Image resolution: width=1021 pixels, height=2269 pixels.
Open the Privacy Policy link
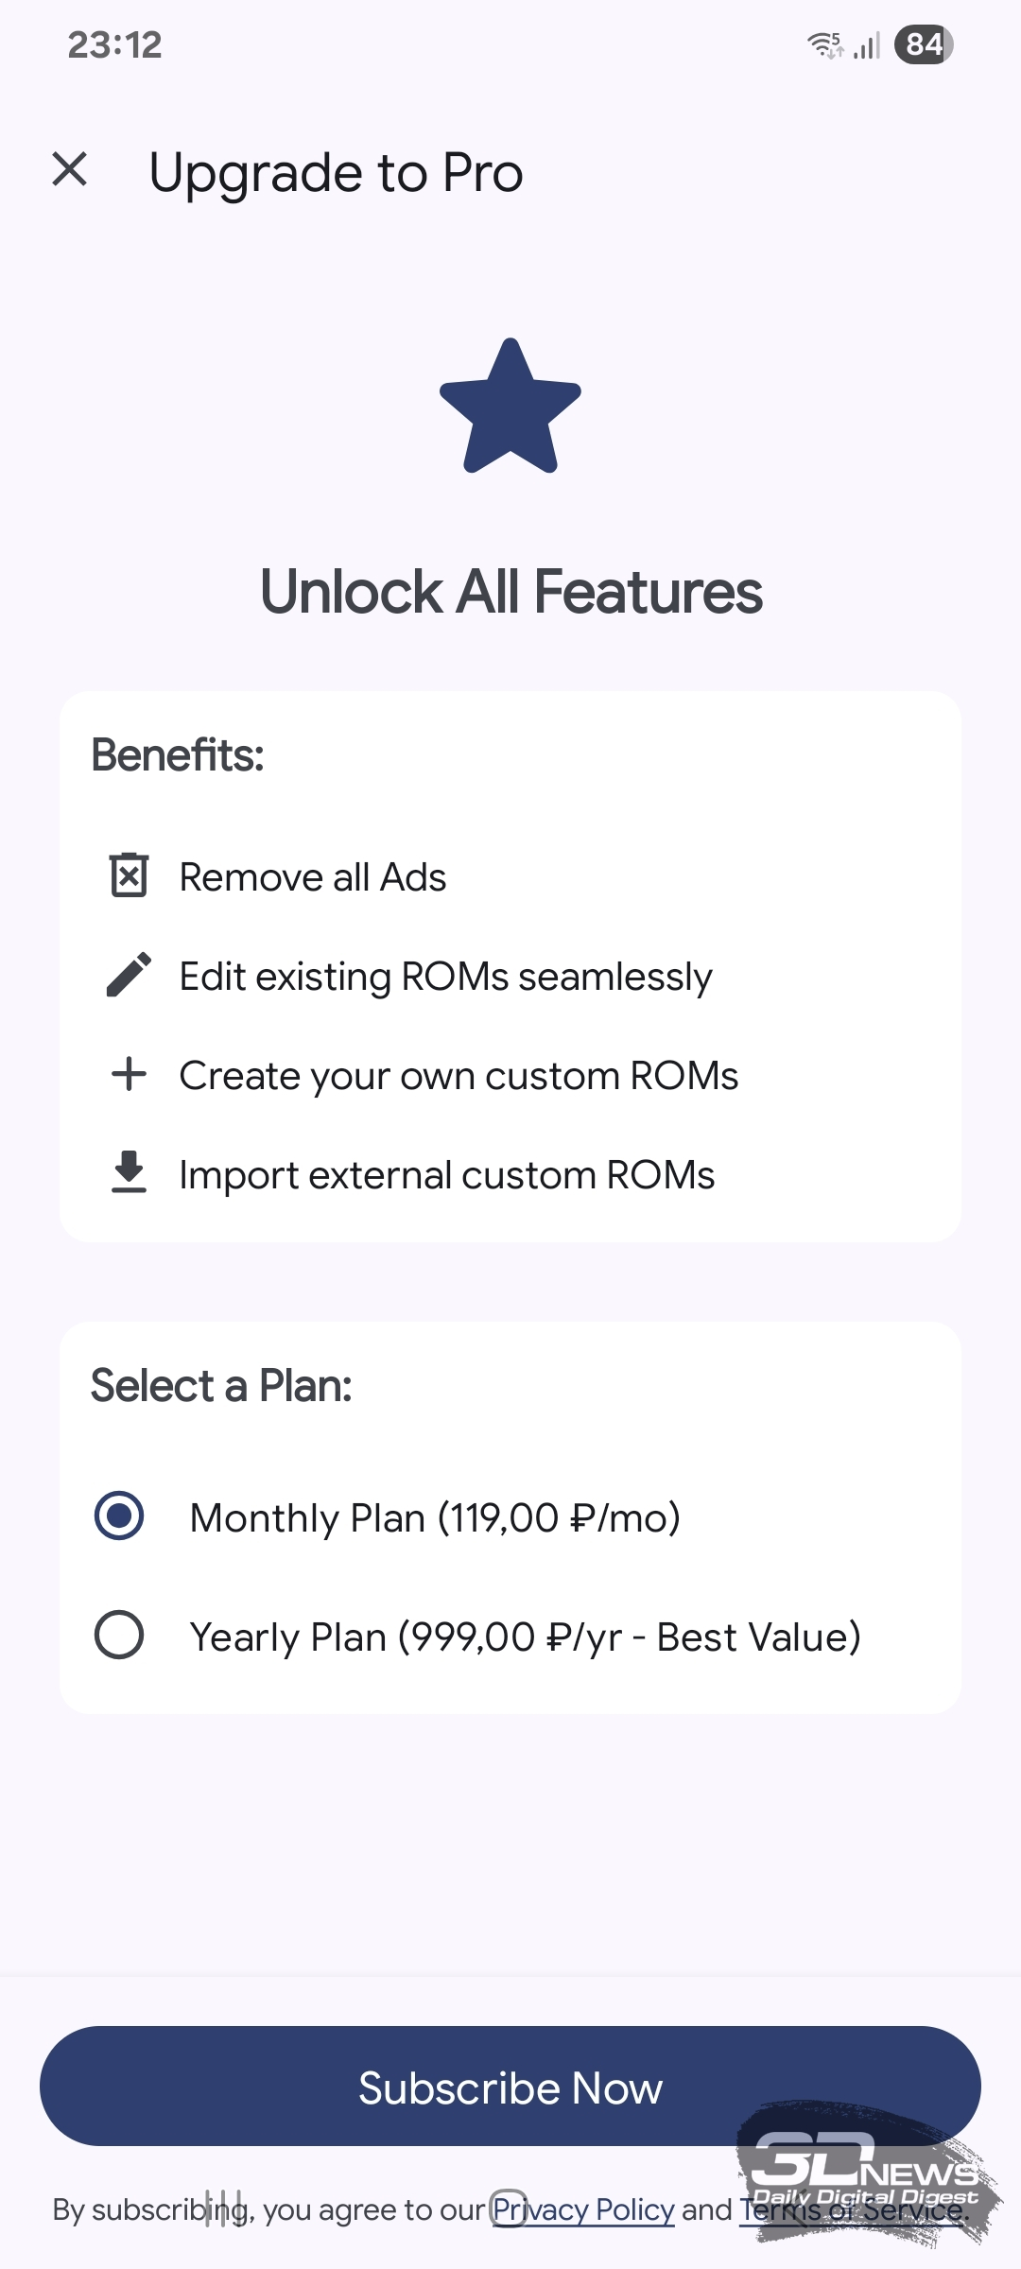[x=583, y=2209]
